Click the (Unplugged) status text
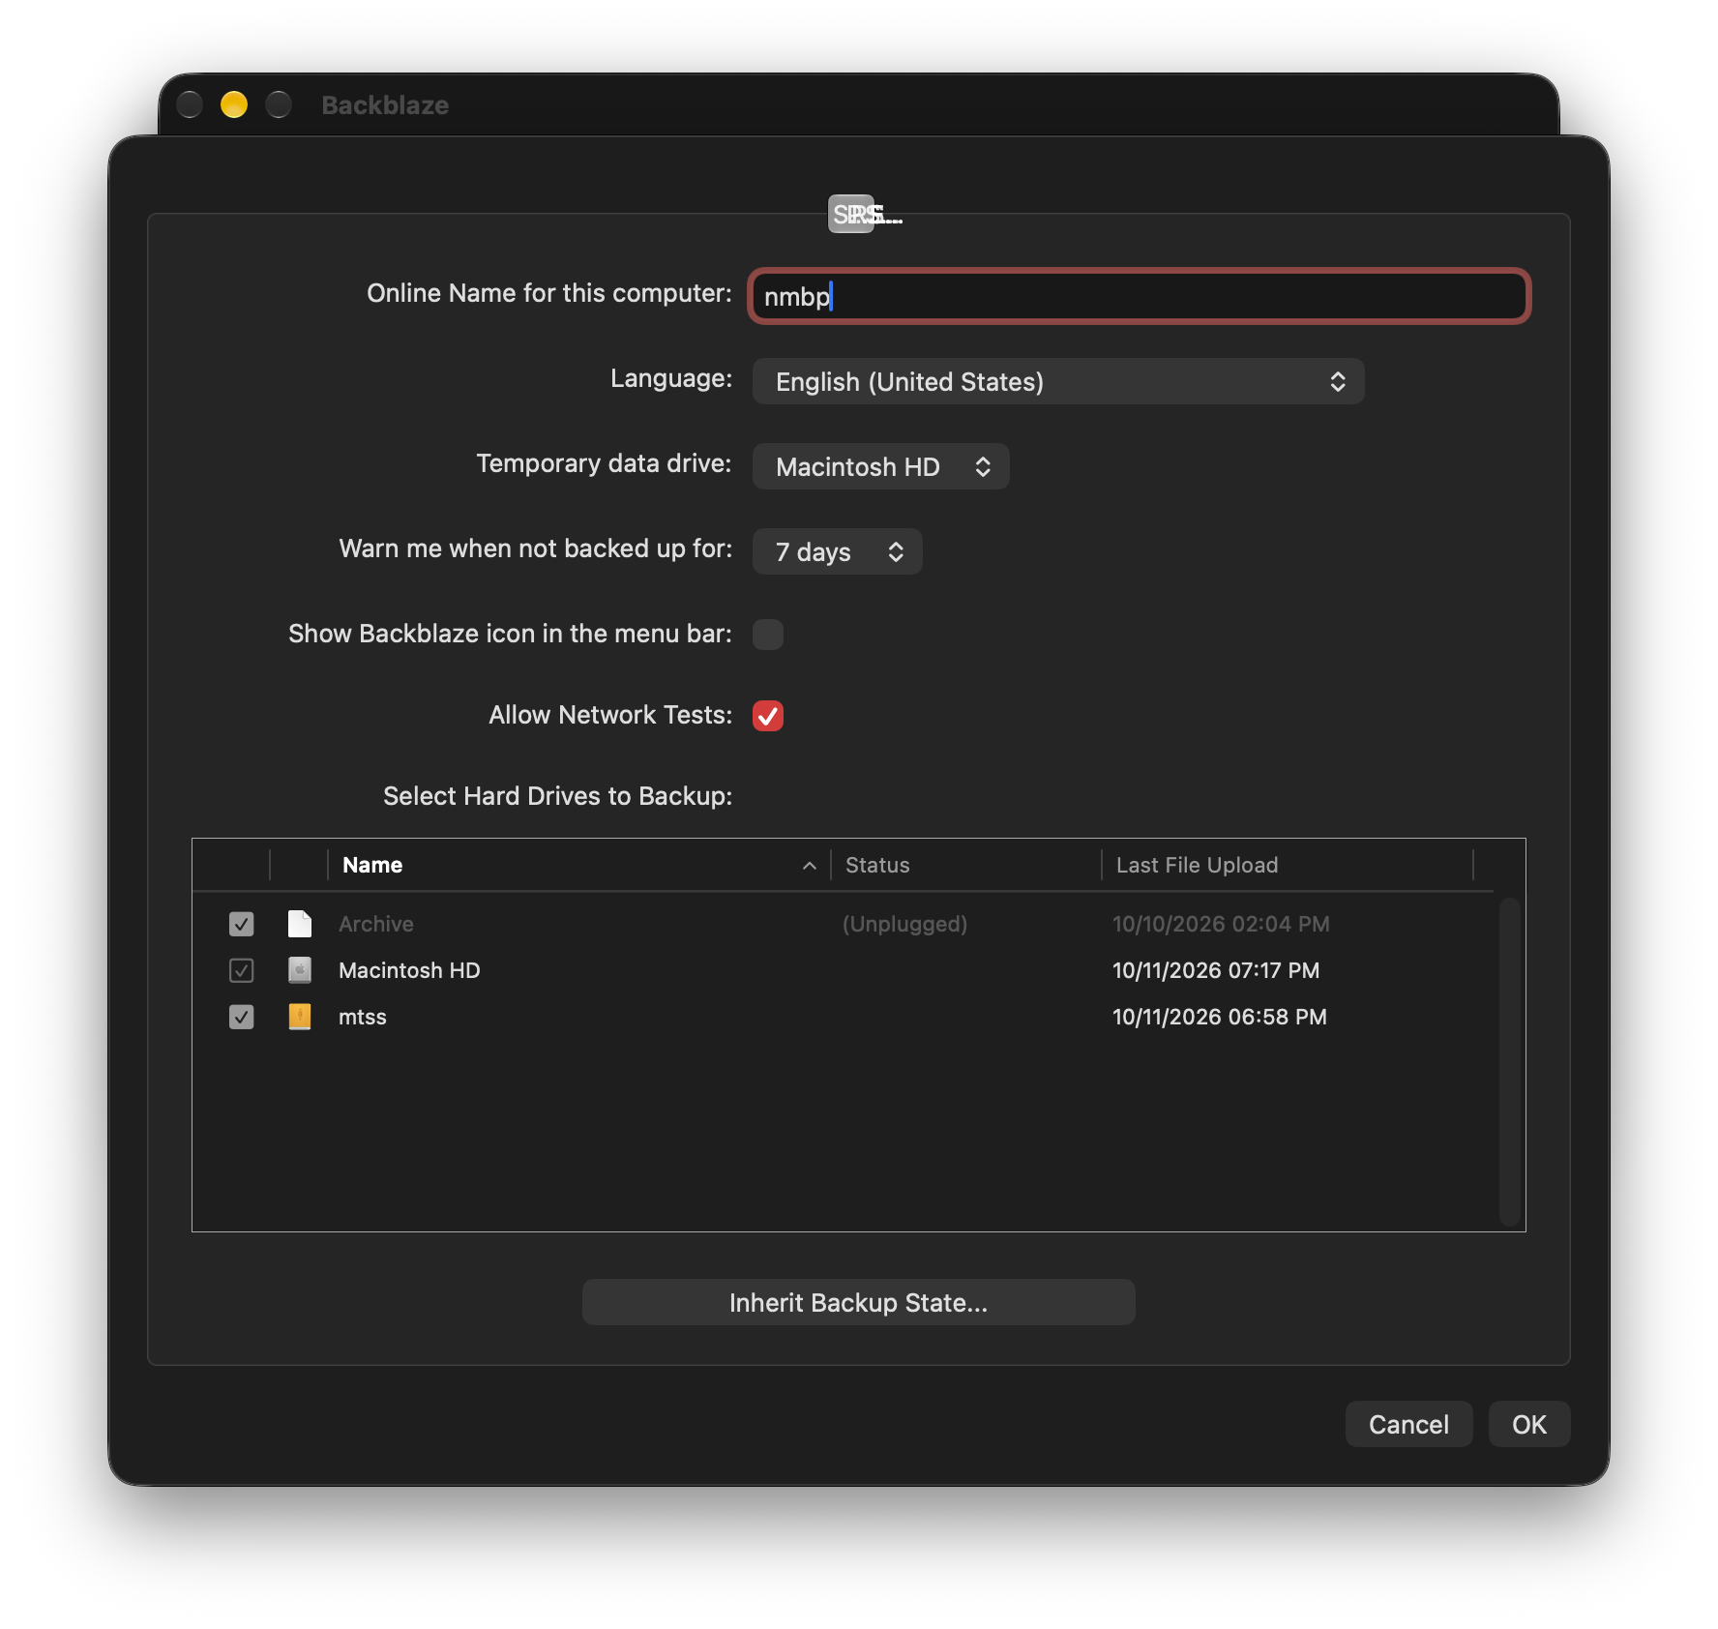Viewport: 1718px width, 1629px height. click(904, 924)
